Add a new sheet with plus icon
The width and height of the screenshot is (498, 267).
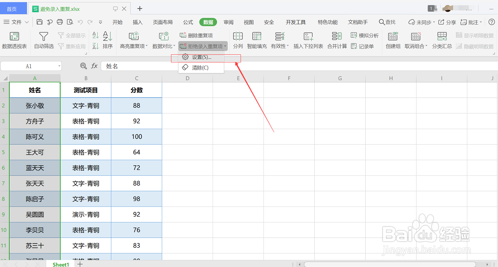(x=80, y=264)
